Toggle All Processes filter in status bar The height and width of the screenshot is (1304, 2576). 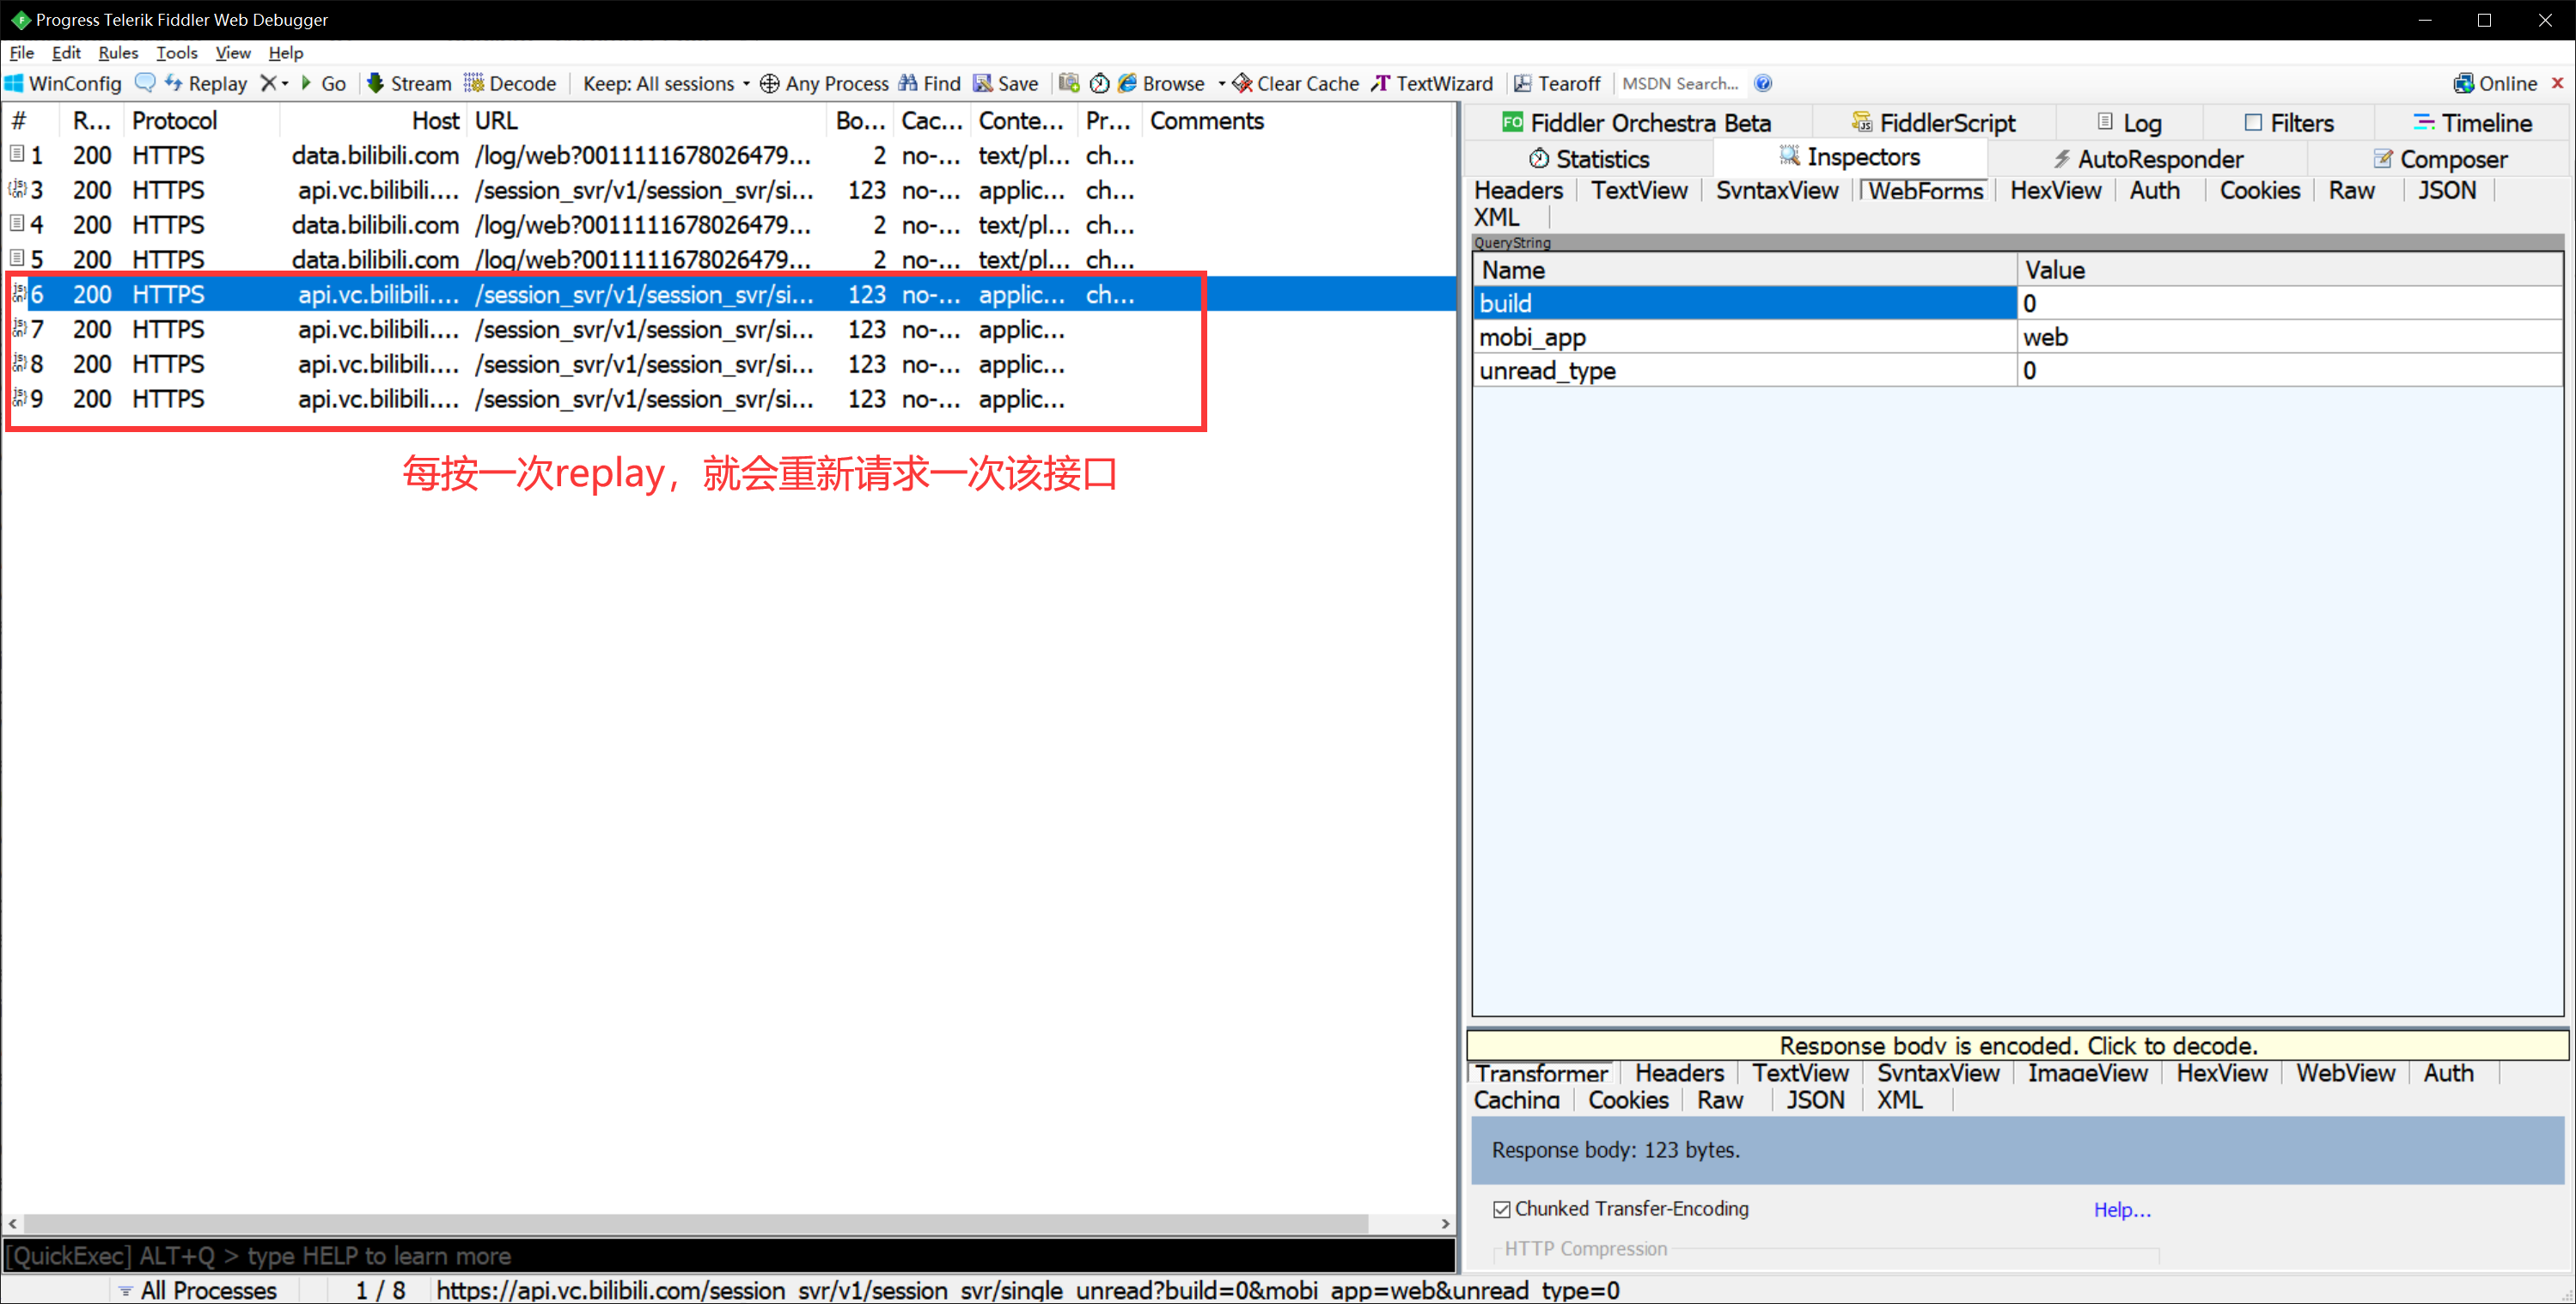click(x=197, y=1290)
